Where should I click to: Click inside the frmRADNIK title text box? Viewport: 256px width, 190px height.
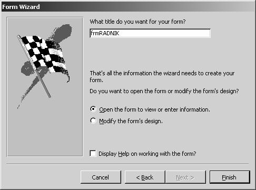pos(150,33)
